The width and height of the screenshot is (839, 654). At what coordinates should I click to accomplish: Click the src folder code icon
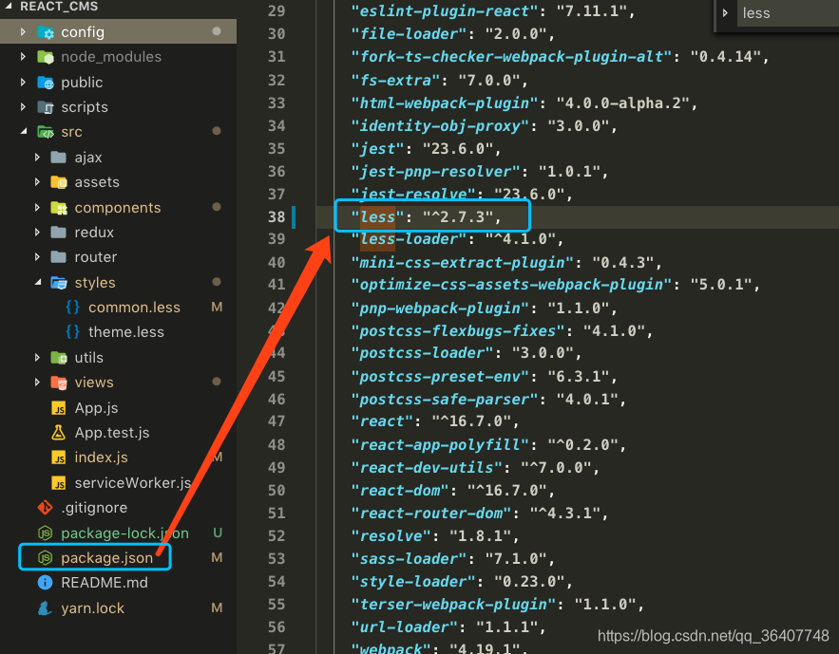[x=46, y=132]
